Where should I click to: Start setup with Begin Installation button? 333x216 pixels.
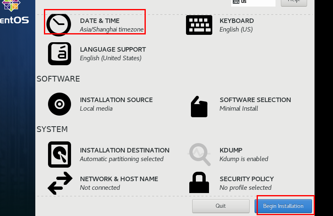pos(283,206)
